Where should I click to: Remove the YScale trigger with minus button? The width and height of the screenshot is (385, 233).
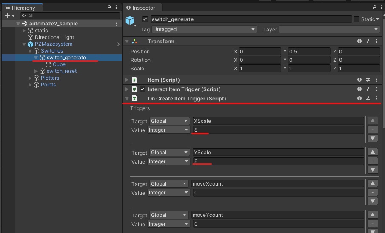[373, 161]
